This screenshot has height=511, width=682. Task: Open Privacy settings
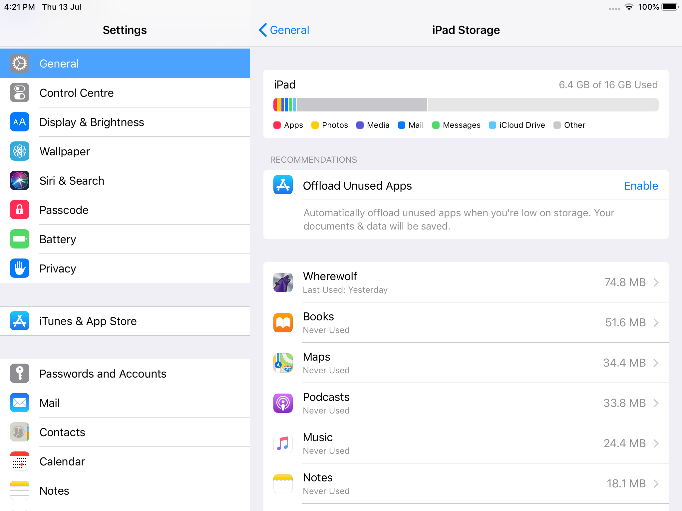125,268
